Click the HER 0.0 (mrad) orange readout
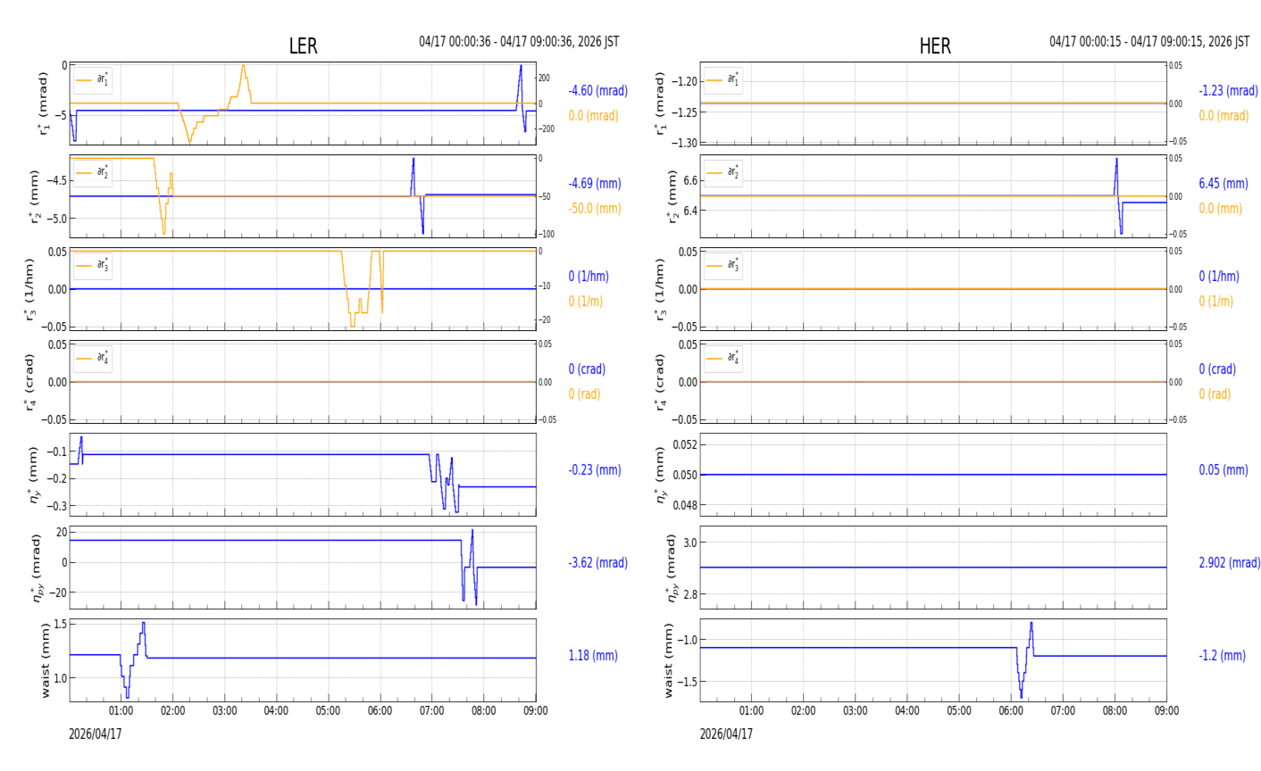This screenshot has height=771, width=1261. click(x=1223, y=116)
